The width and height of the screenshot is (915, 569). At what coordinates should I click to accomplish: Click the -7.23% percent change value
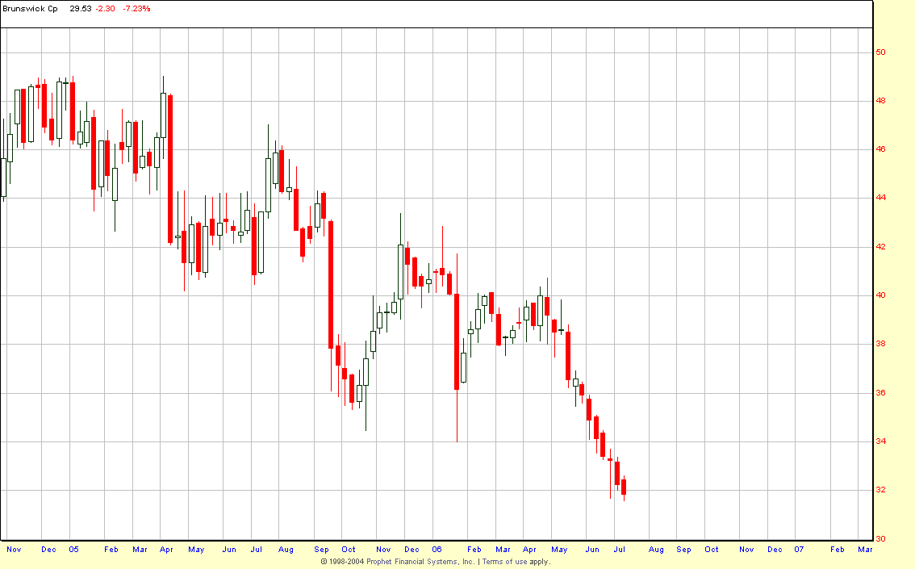click(136, 9)
